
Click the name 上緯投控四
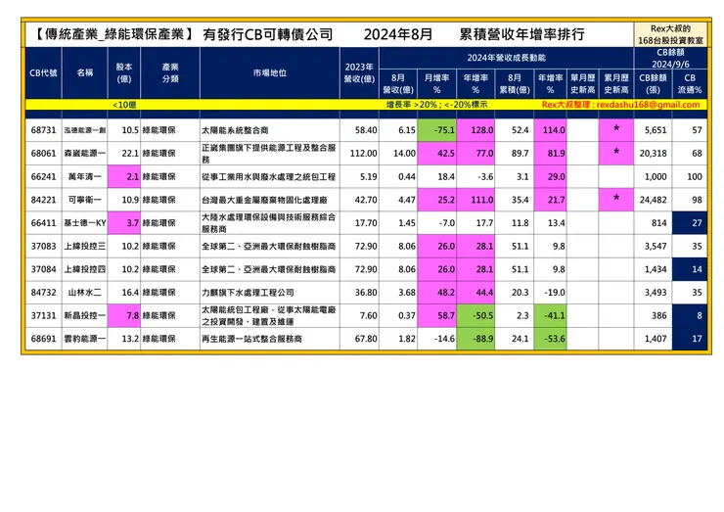pos(84,269)
